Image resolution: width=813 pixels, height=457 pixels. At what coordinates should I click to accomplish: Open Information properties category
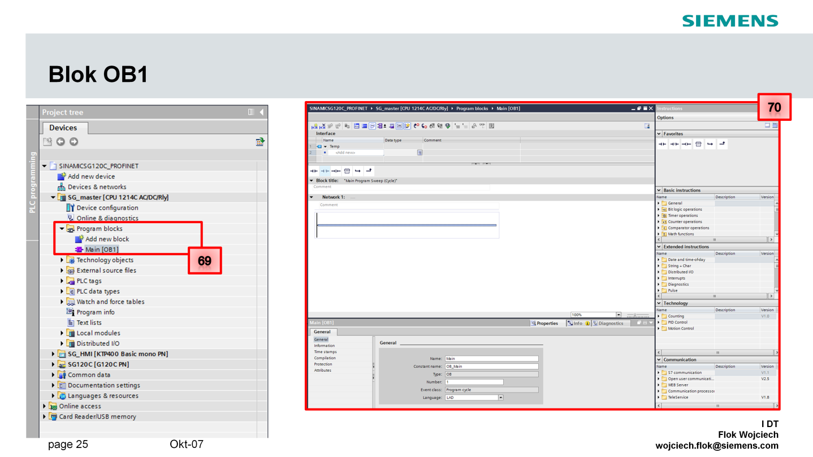pos(325,346)
